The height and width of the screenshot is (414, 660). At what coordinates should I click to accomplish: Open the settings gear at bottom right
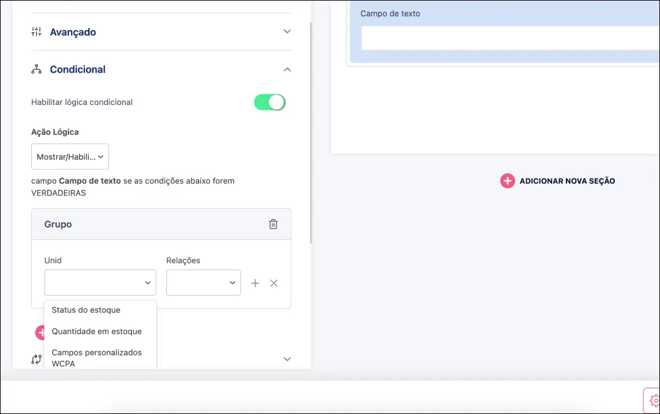point(651,401)
